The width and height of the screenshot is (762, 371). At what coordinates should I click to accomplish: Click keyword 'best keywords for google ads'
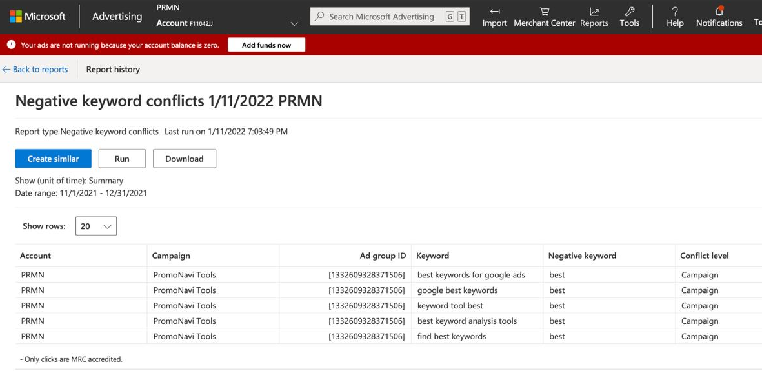pyautogui.click(x=471, y=275)
